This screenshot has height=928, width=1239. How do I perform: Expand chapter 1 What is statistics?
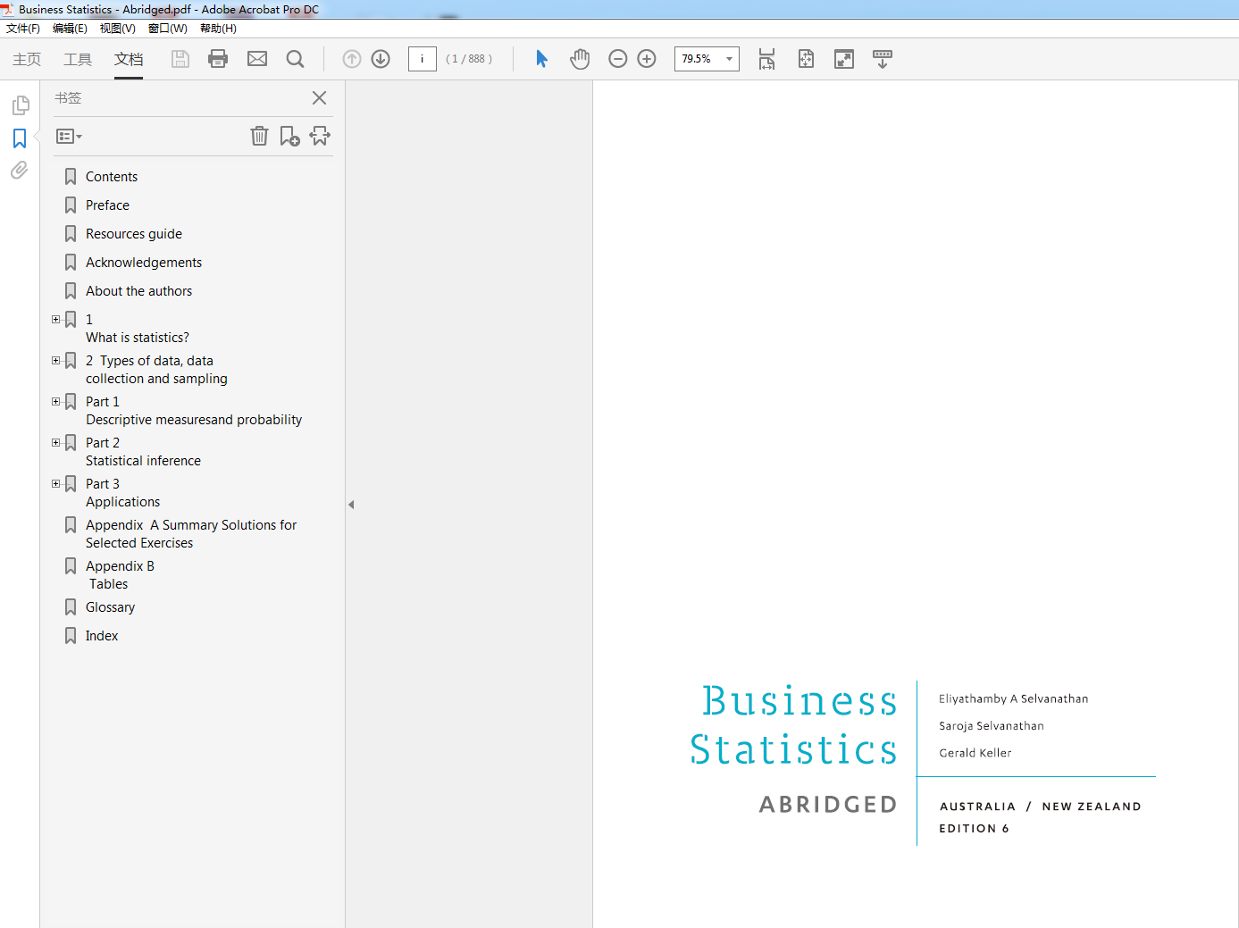[56, 319]
